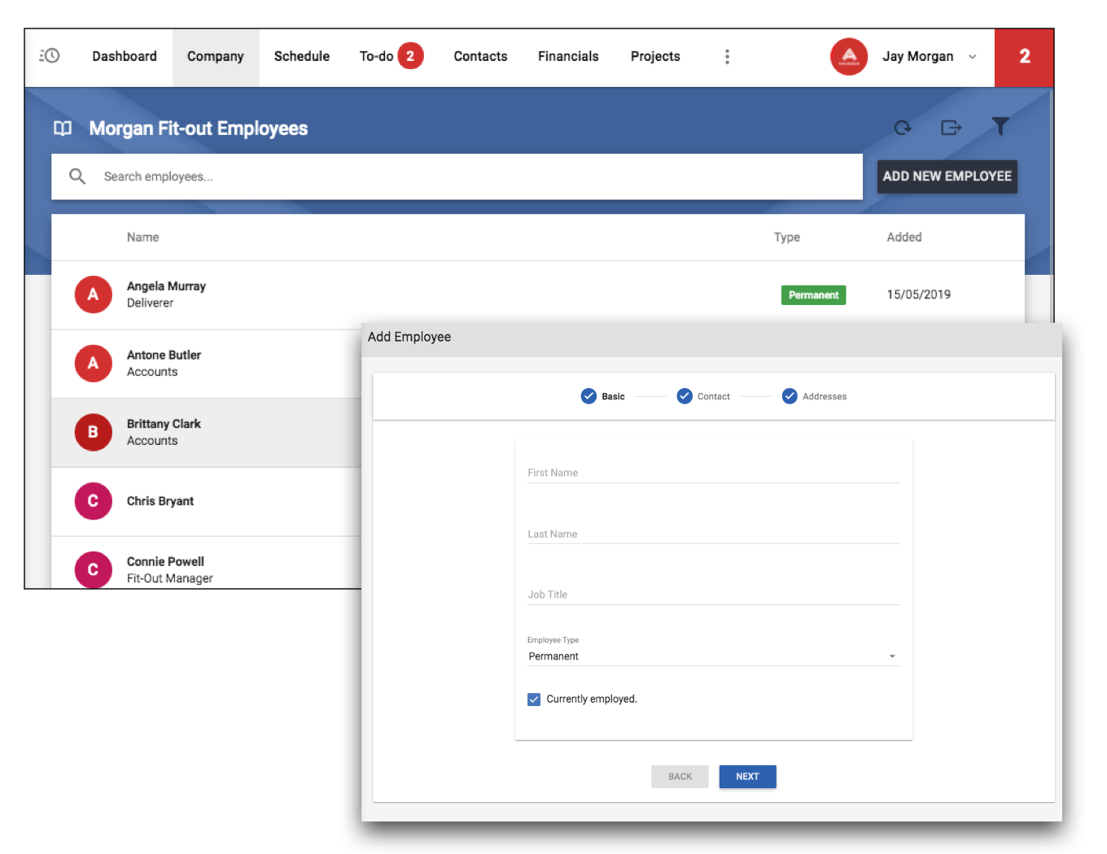
Task: Open the recent activity history icon
Action: tap(50, 55)
